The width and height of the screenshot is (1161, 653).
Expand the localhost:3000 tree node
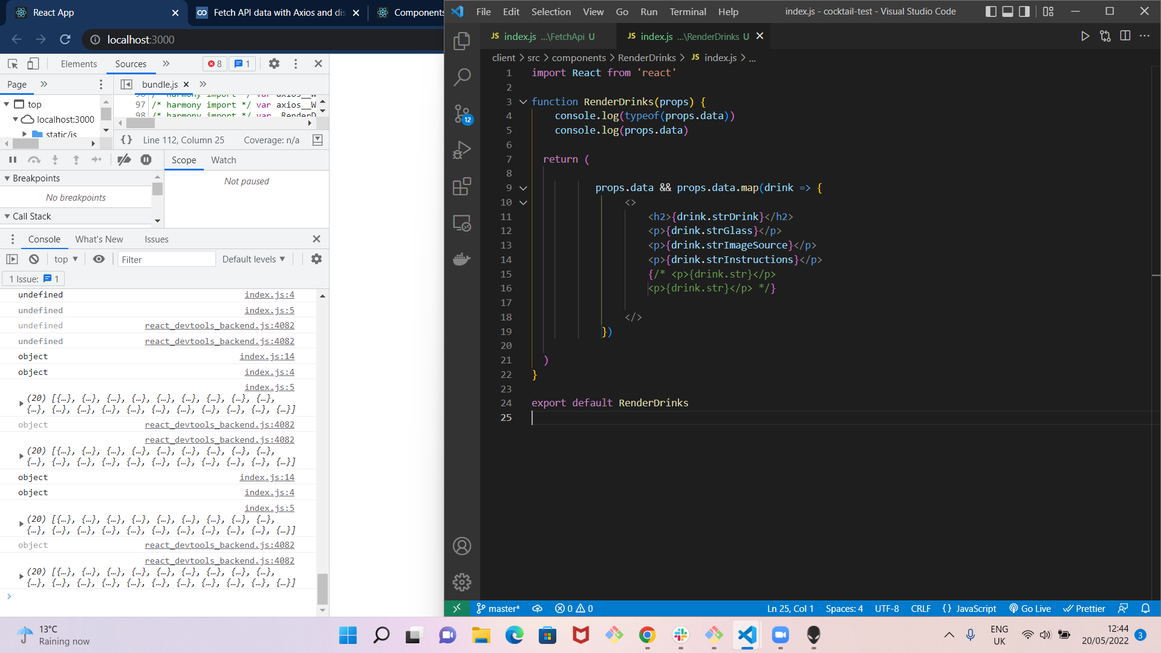[x=17, y=120]
